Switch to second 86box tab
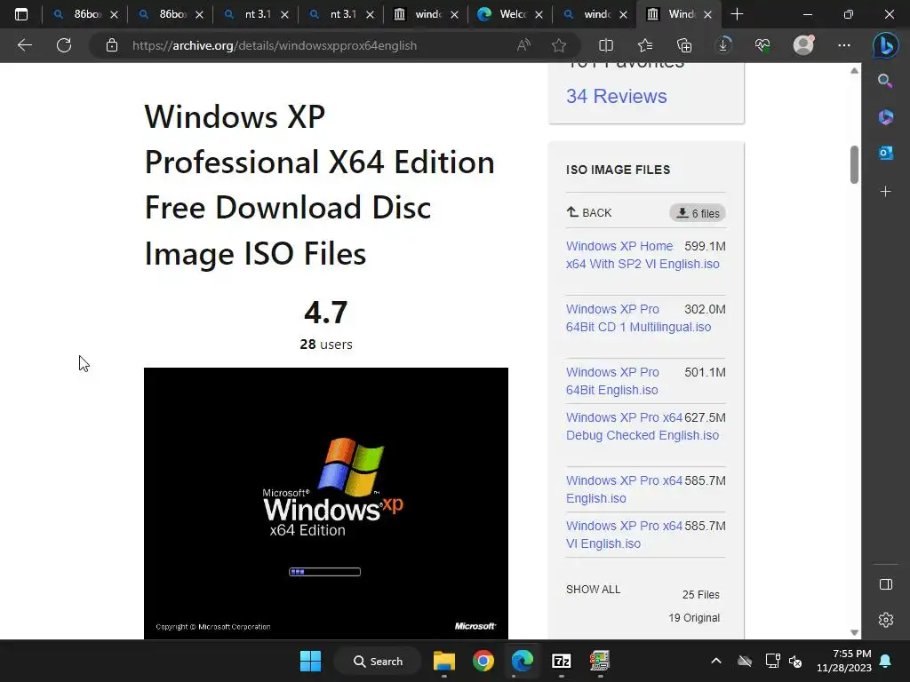Screen dimensions: 910x682 pyautogui.click(x=172, y=14)
